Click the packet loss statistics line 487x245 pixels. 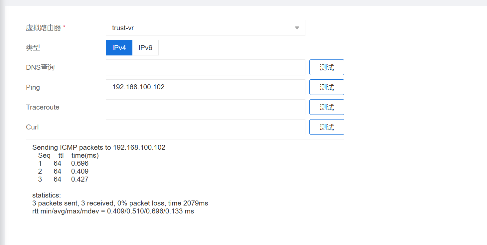pyautogui.click(x=120, y=203)
